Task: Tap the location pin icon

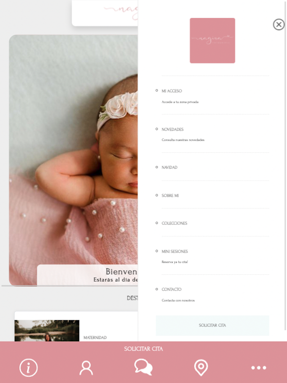Action: 201,368
